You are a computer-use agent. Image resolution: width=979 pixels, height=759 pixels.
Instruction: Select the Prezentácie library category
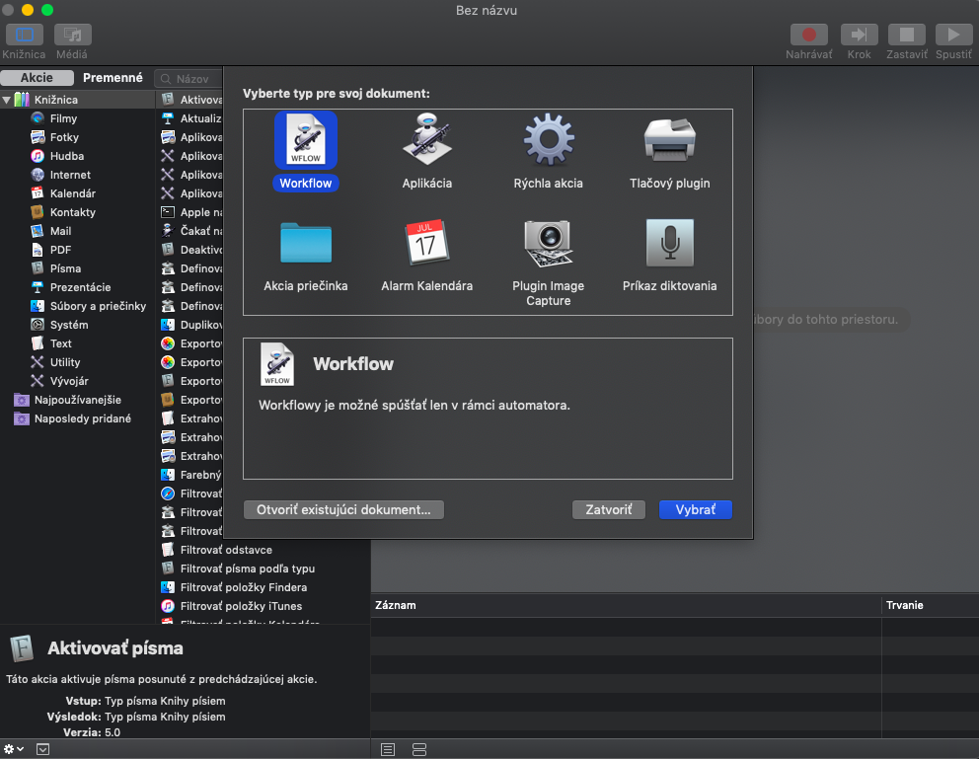click(81, 287)
